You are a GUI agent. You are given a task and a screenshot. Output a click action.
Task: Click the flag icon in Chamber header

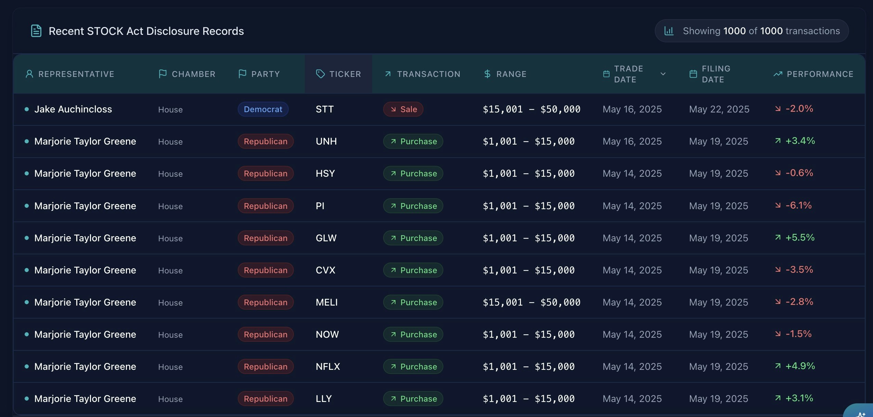pyautogui.click(x=163, y=74)
